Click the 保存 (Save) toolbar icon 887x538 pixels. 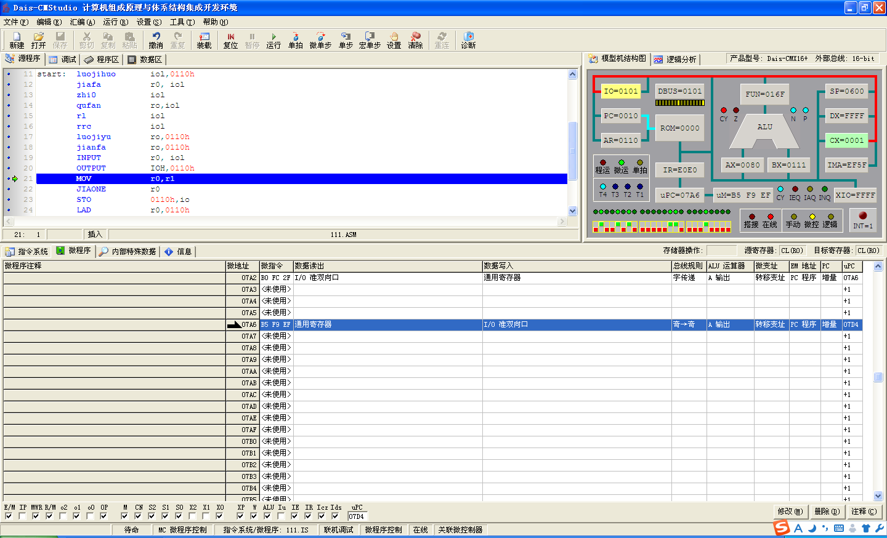click(60, 40)
